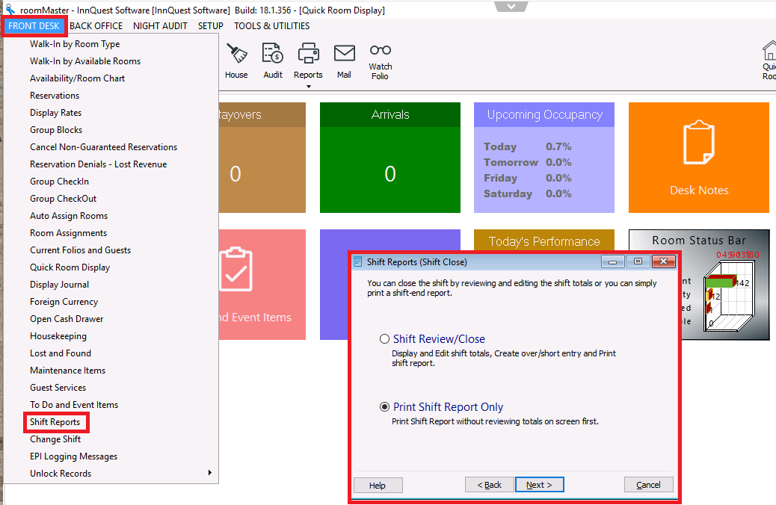
Task: Open the Upcoming Occupancy tile
Action: (x=544, y=158)
